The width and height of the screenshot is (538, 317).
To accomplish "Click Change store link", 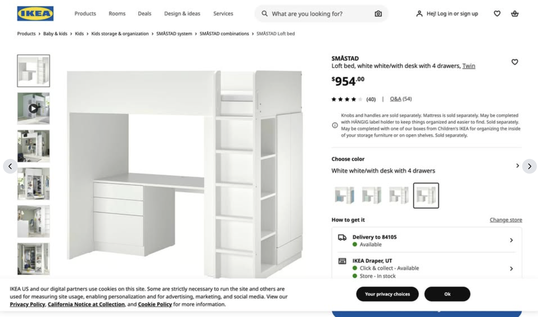I will [506, 220].
